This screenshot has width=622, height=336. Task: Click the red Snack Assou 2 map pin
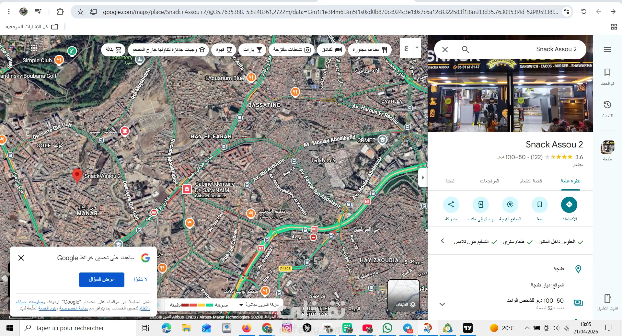pos(77,176)
